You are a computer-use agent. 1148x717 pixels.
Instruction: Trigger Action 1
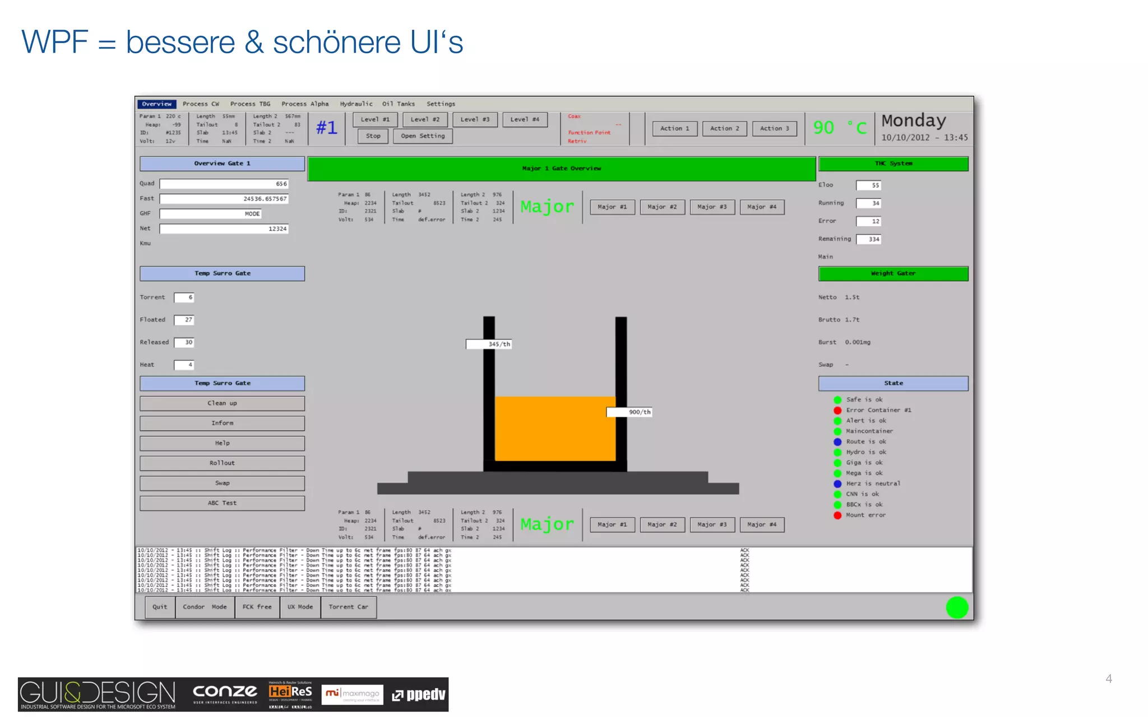click(x=674, y=129)
